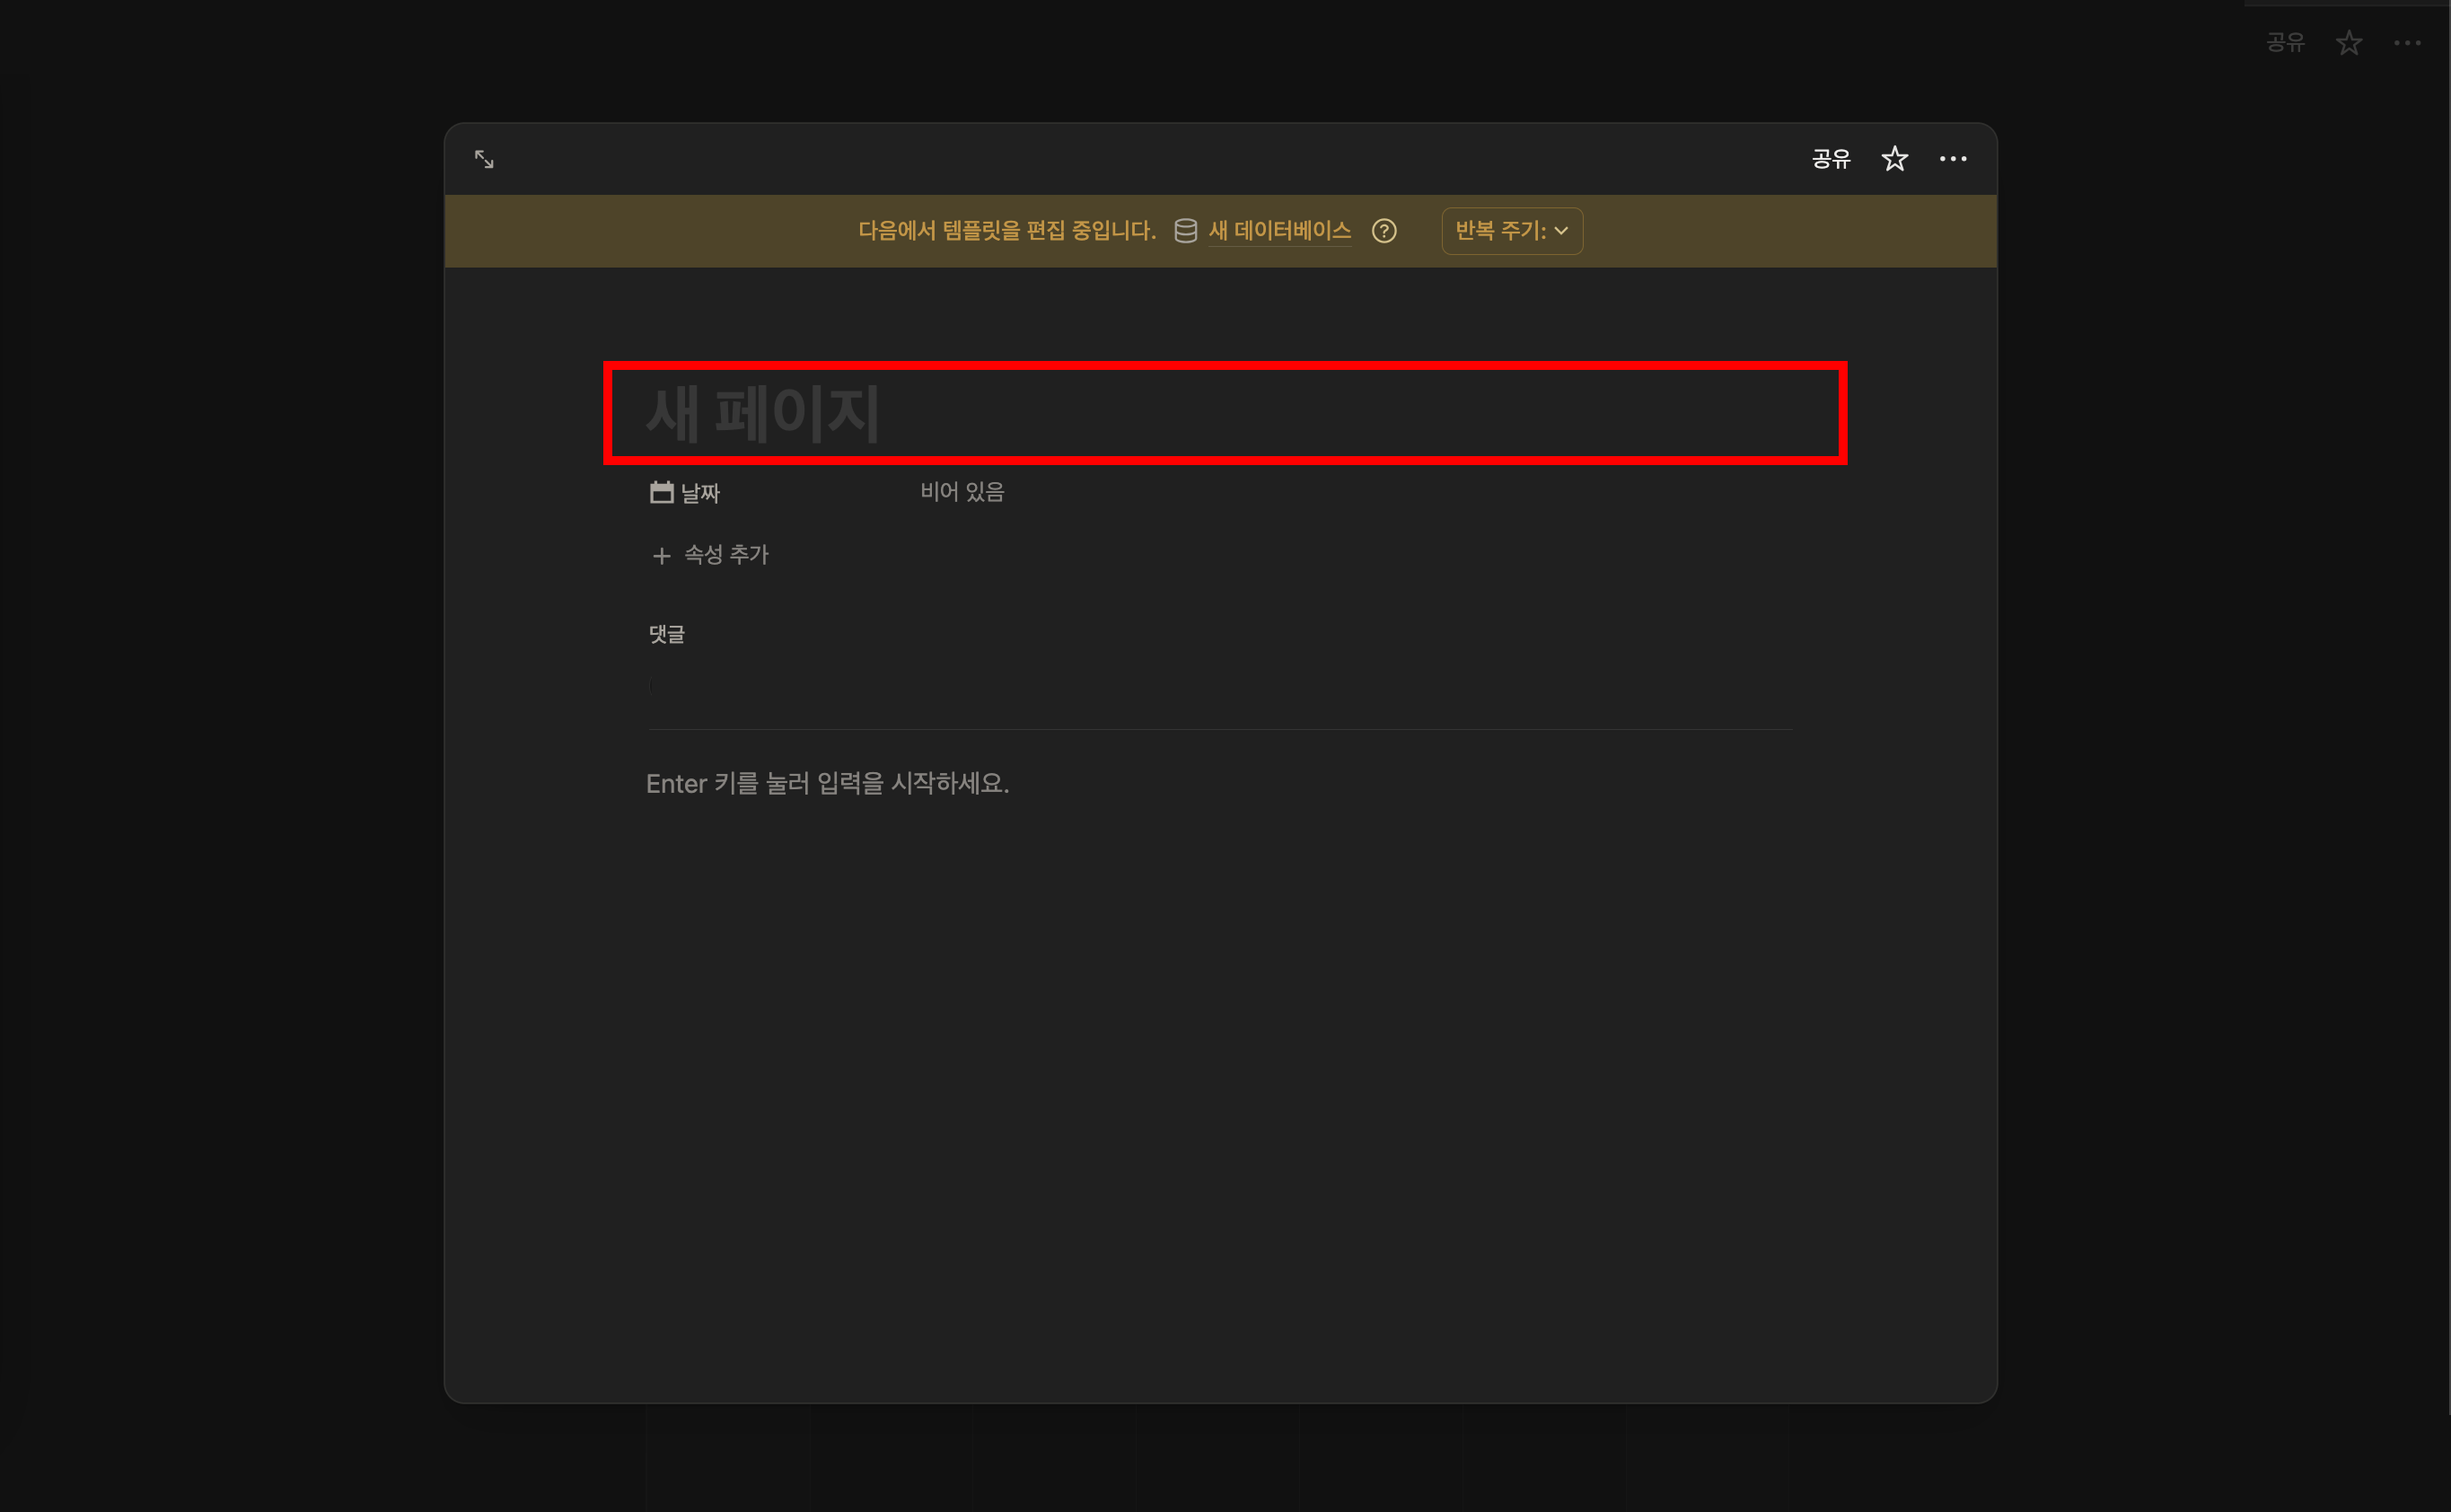Screen dimensions: 2451x1512
Task: Click the dimmed 공유 button at top right
Action: (2285, 43)
